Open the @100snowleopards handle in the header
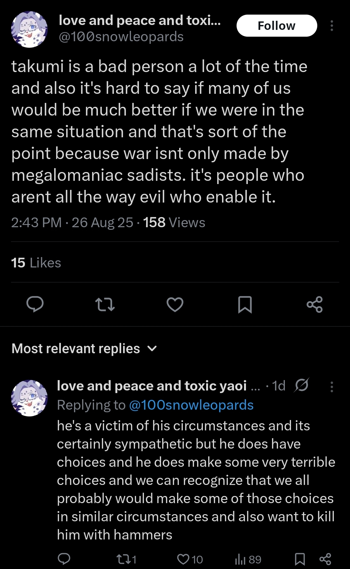 coord(121,37)
